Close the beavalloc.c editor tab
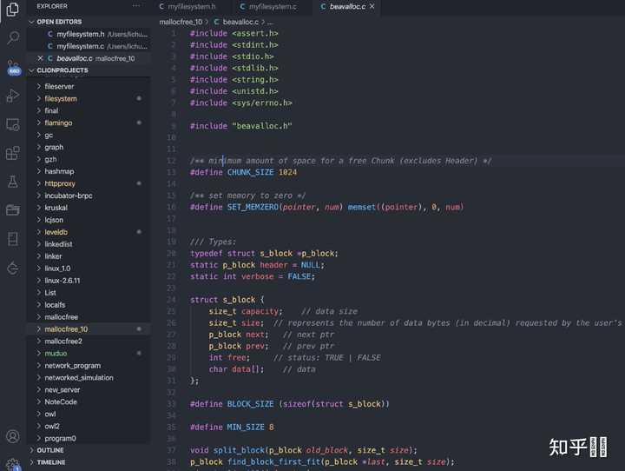 [372, 6]
